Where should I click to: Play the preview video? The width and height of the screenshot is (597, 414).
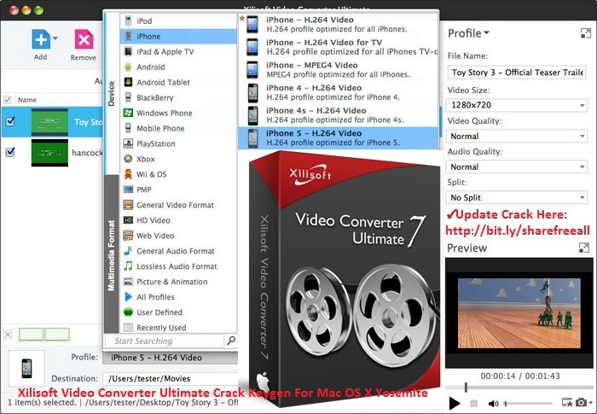[x=455, y=402]
